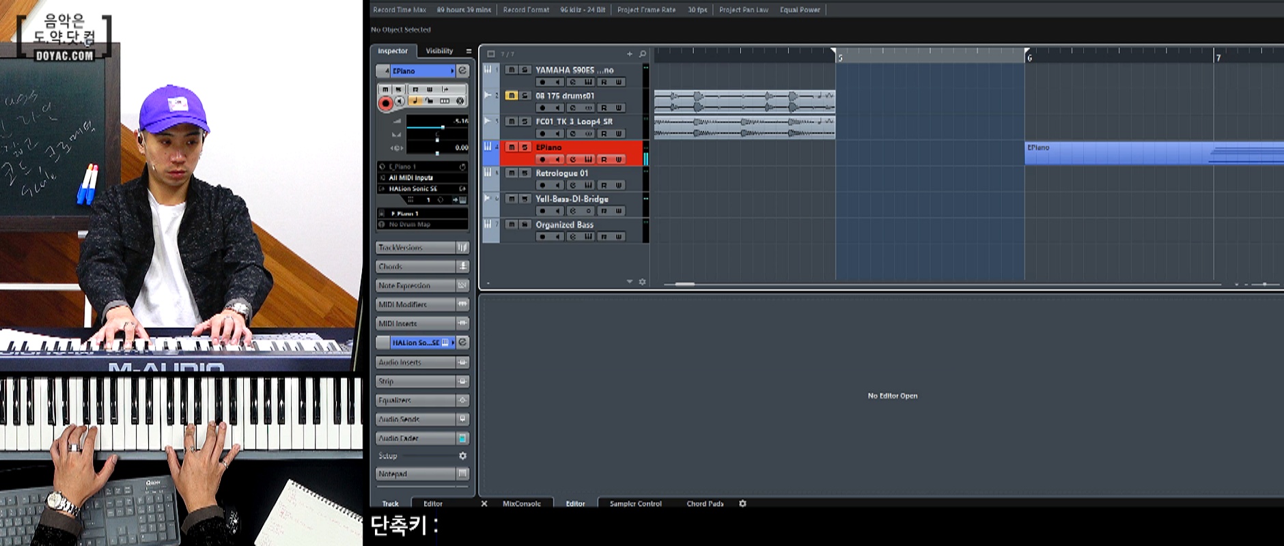
Task: Select the EPiano MIDI part in the timeline
Action: tap(1154, 154)
